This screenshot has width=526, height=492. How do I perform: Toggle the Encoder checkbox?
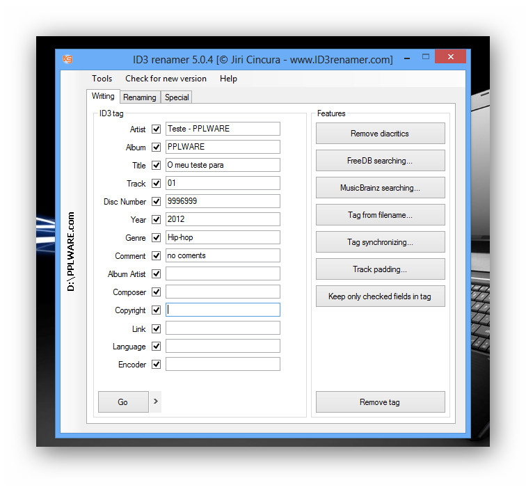[x=156, y=364]
